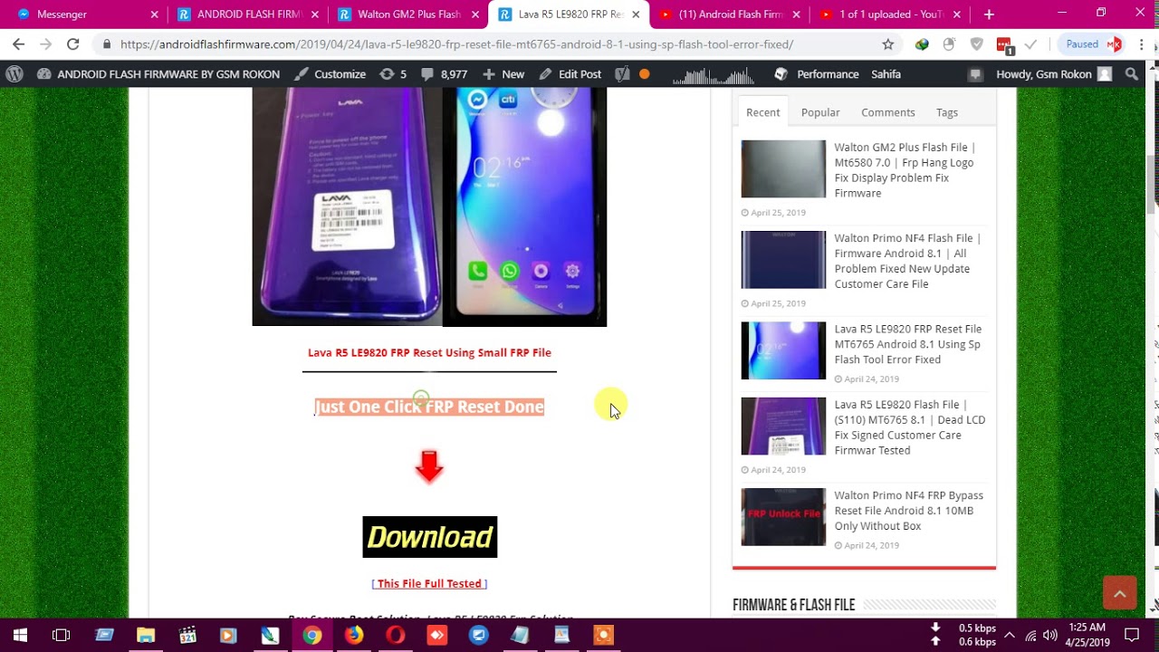Open the admin bar search icon
The image size is (1159, 652).
pos(1131,74)
